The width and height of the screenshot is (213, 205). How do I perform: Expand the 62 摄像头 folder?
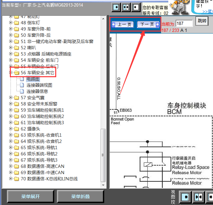pos(11,129)
